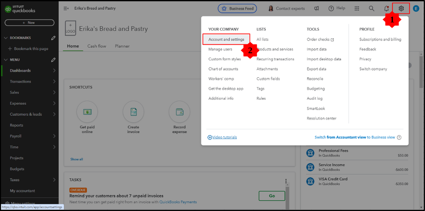This screenshot has height=211, width=425.
Task: Select Import data under Tools
Action: (x=316, y=49)
